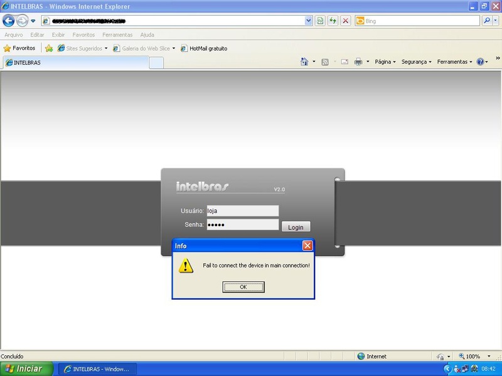Expand the address bar history dropdown
502x376 pixels.
pos(308,21)
